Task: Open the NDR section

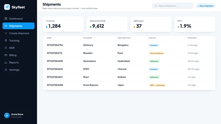Action: (x=19, y=48)
